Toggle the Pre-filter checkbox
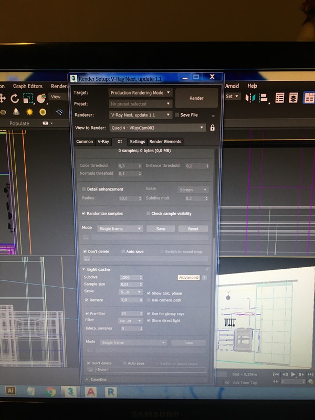The width and height of the screenshot is (315, 420). (x=87, y=313)
